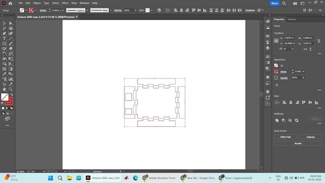This screenshot has height=183, width=325.
Task: Select the Eraser tool
Action: [x=11, y=49]
